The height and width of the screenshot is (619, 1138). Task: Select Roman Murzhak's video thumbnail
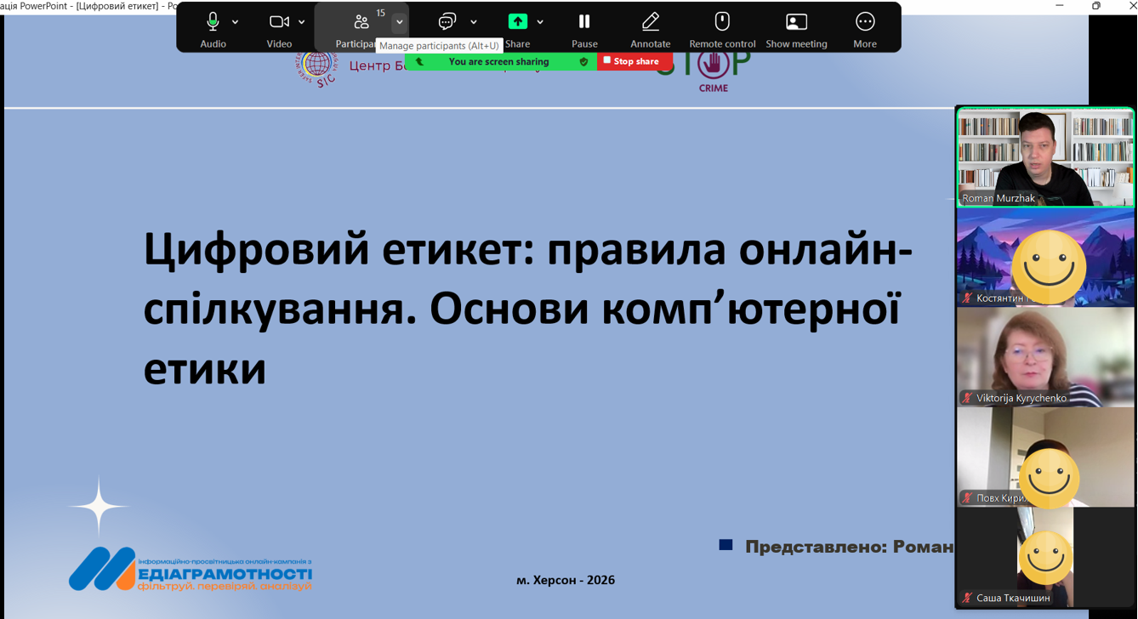coord(1045,157)
